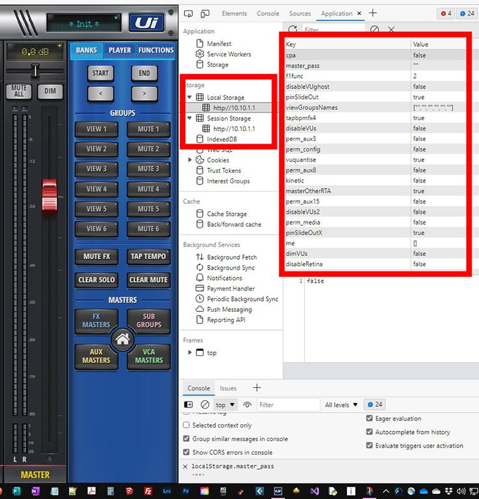Click the START button

(101, 73)
